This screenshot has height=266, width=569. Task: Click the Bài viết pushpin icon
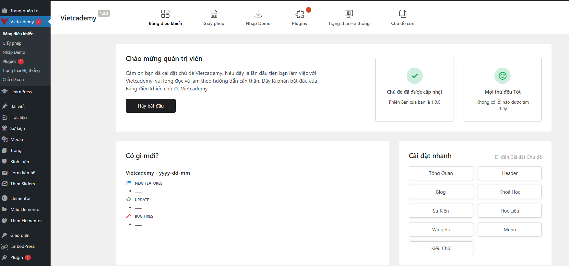pos(5,106)
